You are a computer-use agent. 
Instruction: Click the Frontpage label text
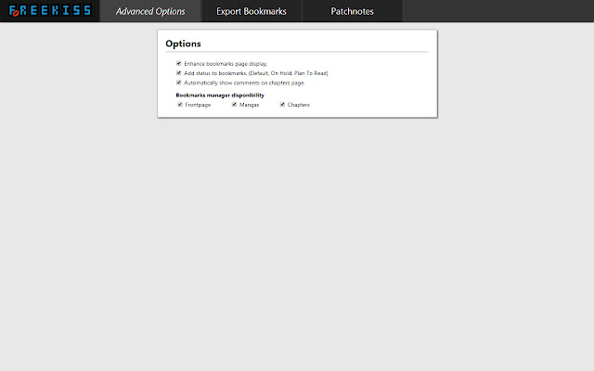(x=198, y=105)
